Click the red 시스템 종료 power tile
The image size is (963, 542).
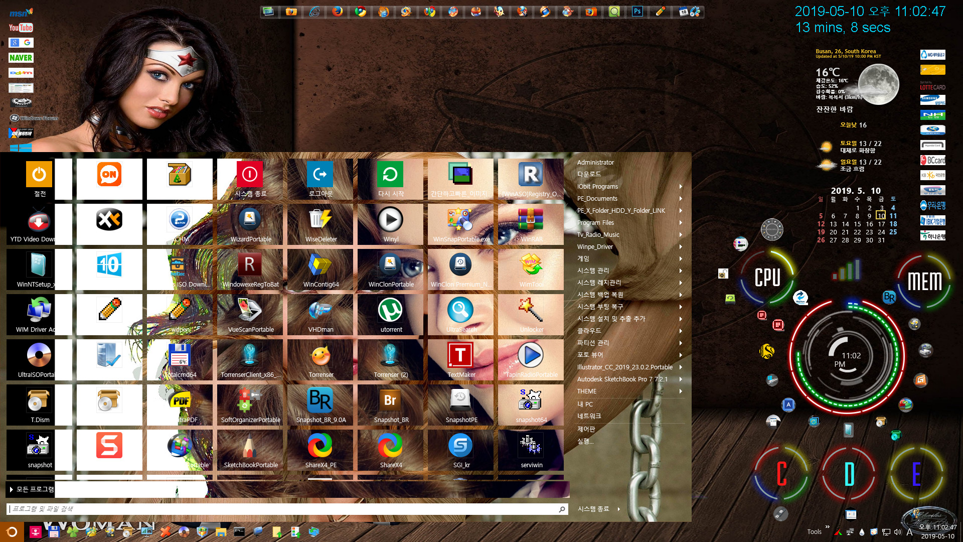(250, 179)
